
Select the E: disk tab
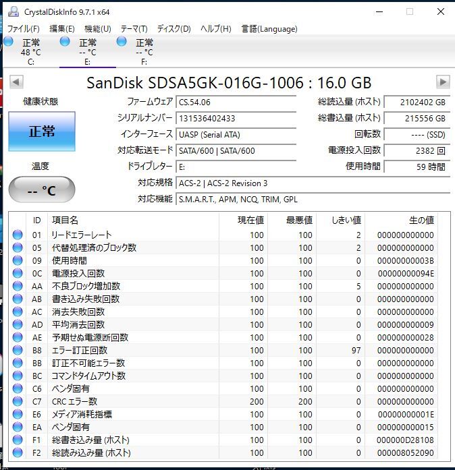pyautogui.click(x=87, y=51)
